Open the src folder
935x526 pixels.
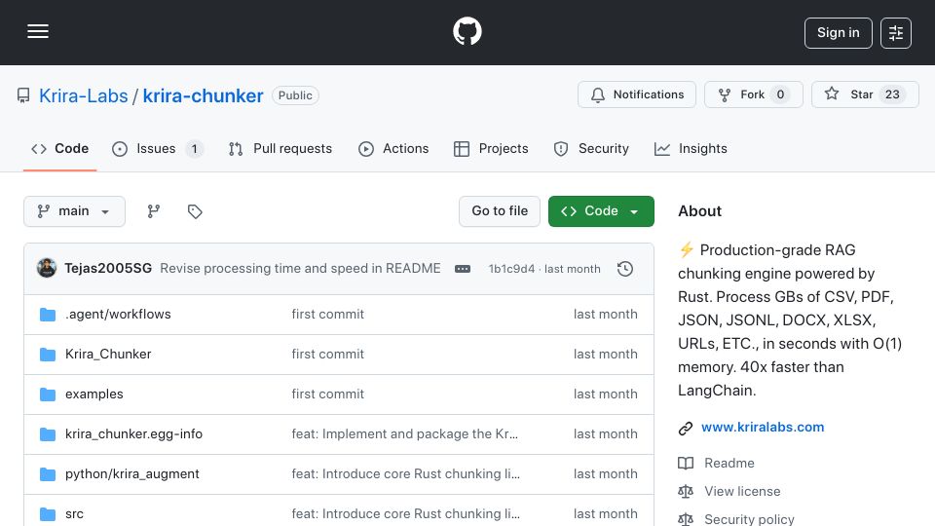[x=74, y=514]
